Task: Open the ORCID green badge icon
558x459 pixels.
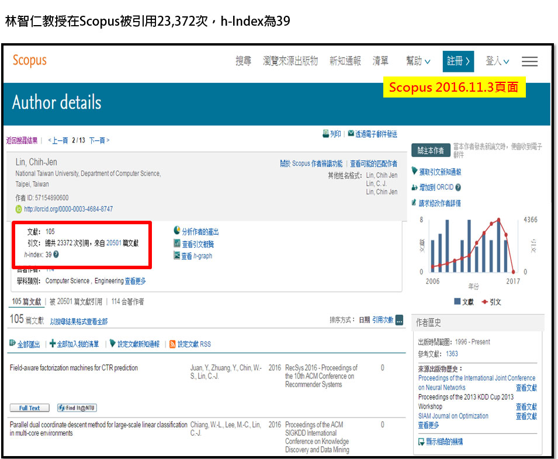Action: coord(19,210)
